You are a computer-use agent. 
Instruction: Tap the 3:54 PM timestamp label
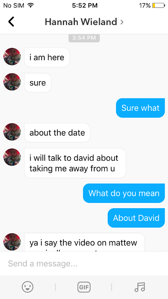[84, 38]
